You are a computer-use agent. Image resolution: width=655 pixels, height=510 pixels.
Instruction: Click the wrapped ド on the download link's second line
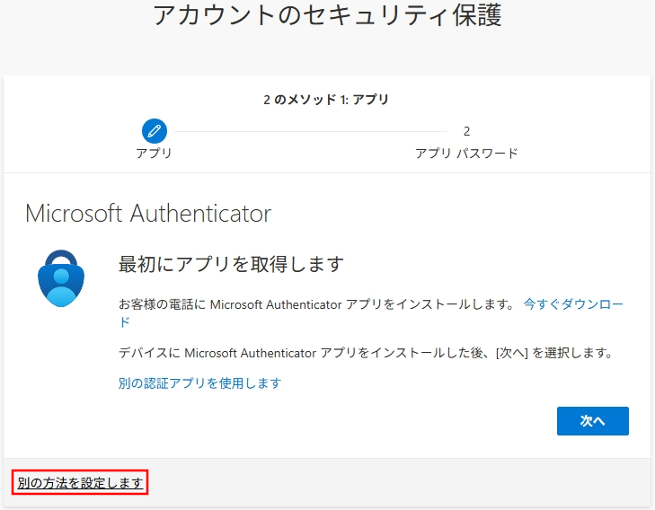click(x=124, y=322)
